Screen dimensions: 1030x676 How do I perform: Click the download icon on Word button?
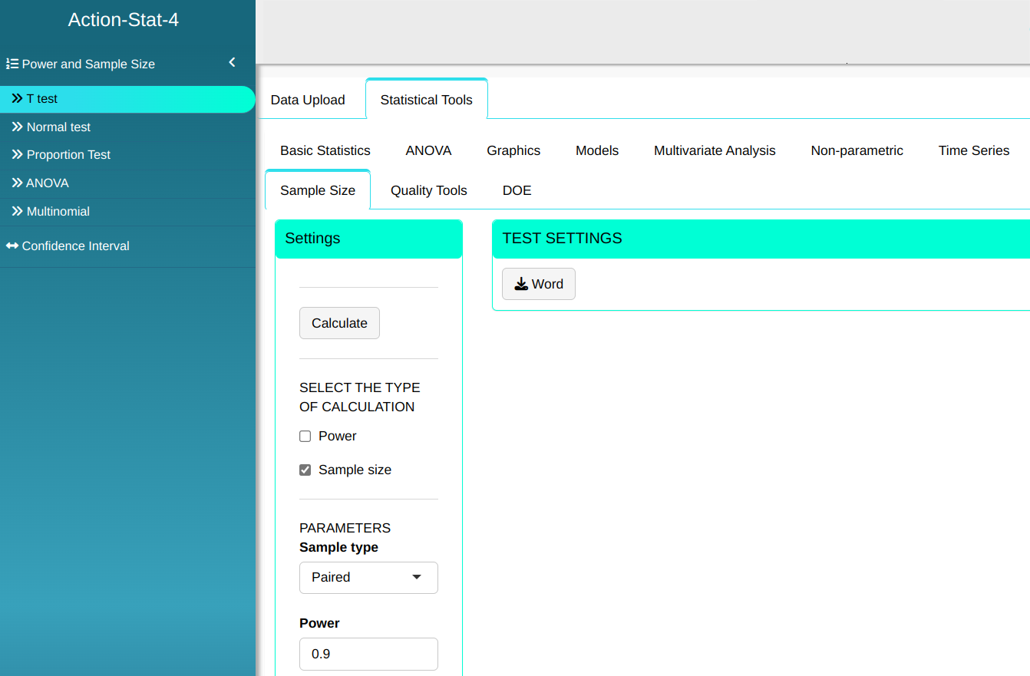521,284
